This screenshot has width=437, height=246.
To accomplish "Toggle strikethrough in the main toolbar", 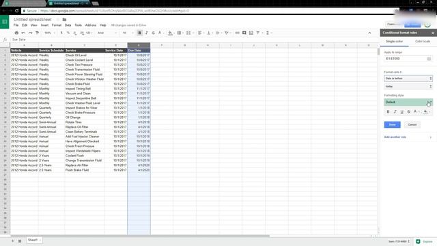I will tap(153, 33).
